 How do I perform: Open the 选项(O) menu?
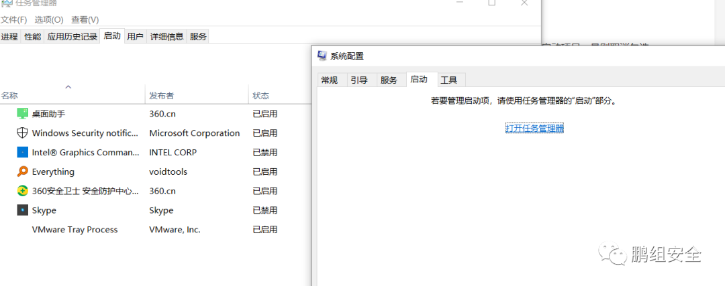coord(49,20)
